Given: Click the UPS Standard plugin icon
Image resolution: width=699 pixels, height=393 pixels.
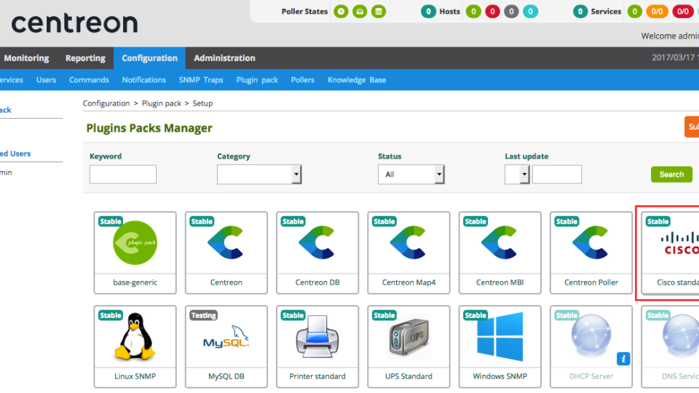Looking at the screenshot, I should pyautogui.click(x=408, y=336).
